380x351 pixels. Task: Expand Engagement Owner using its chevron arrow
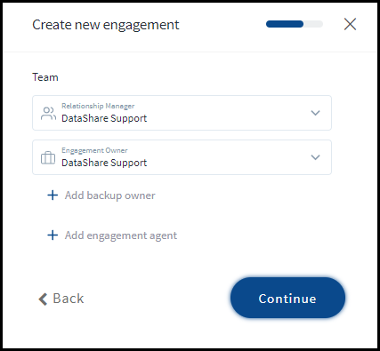click(315, 157)
